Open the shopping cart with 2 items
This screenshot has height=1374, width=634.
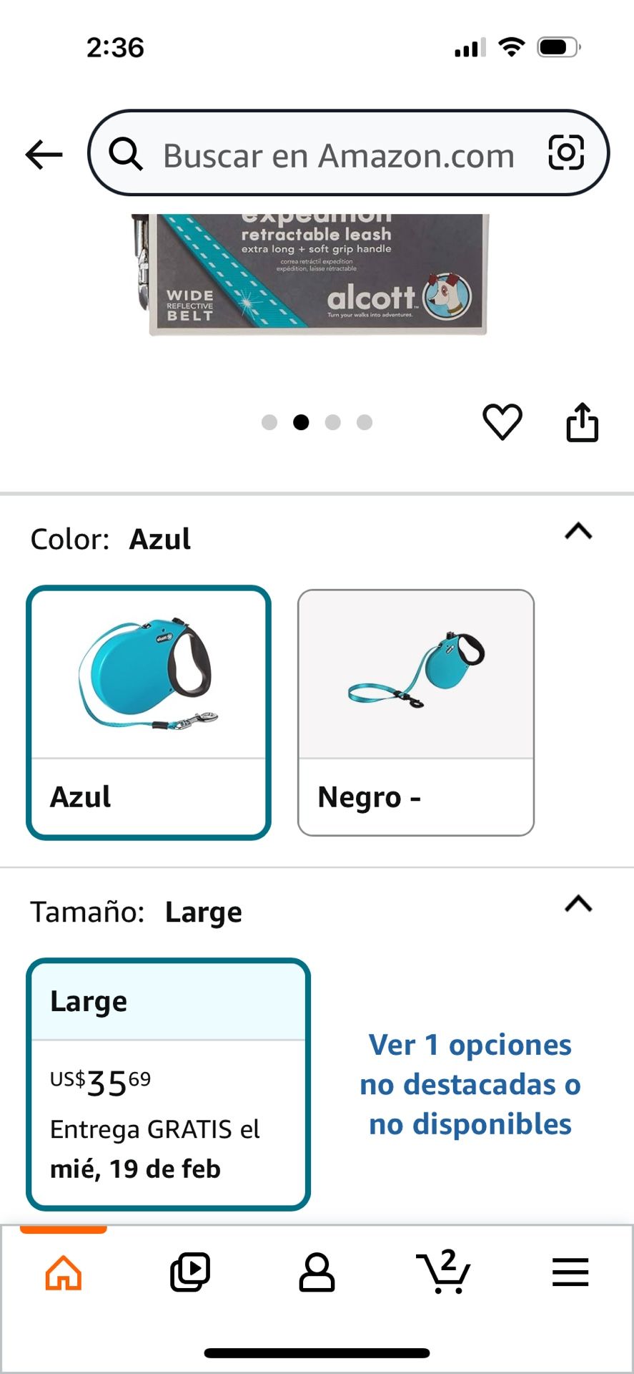pyautogui.click(x=443, y=1272)
